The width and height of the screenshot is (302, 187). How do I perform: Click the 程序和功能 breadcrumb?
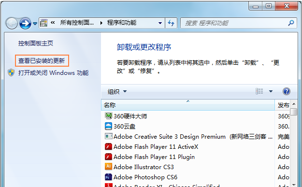point(122,23)
